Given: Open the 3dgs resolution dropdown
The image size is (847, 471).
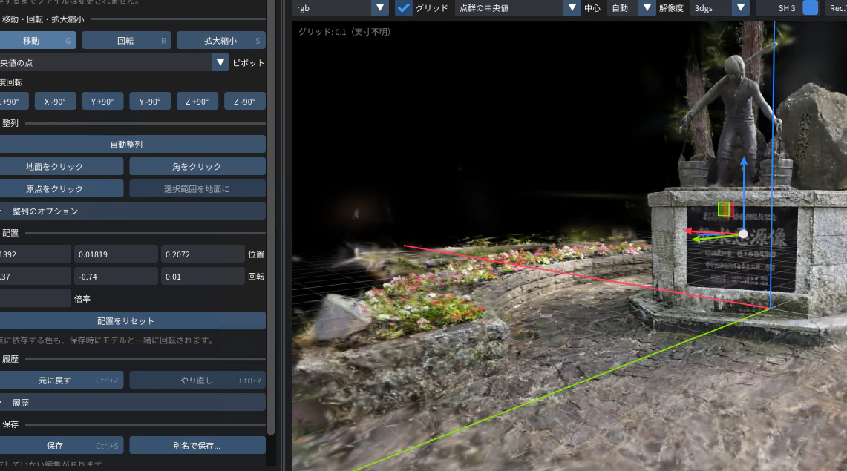Looking at the screenshot, I should [719, 8].
